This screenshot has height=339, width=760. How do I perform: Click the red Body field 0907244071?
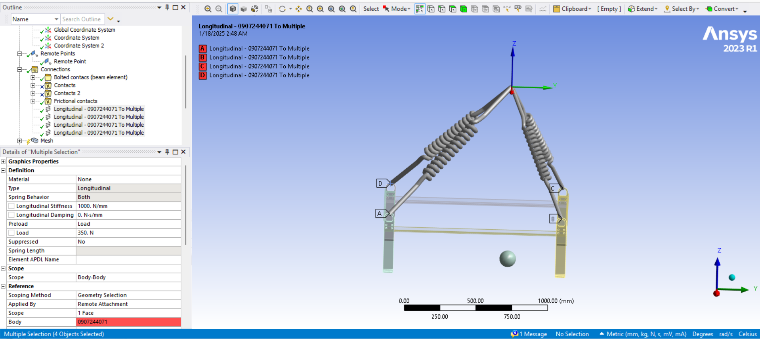[x=128, y=322]
